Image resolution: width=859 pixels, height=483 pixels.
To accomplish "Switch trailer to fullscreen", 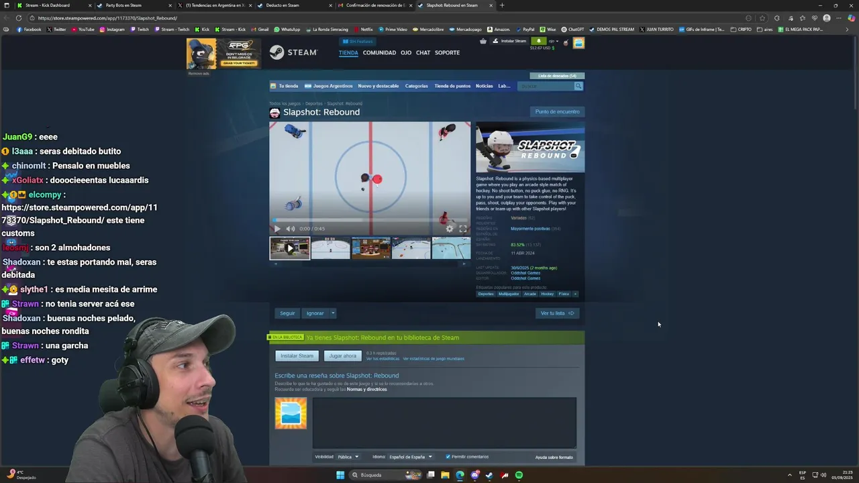I will pos(462,229).
